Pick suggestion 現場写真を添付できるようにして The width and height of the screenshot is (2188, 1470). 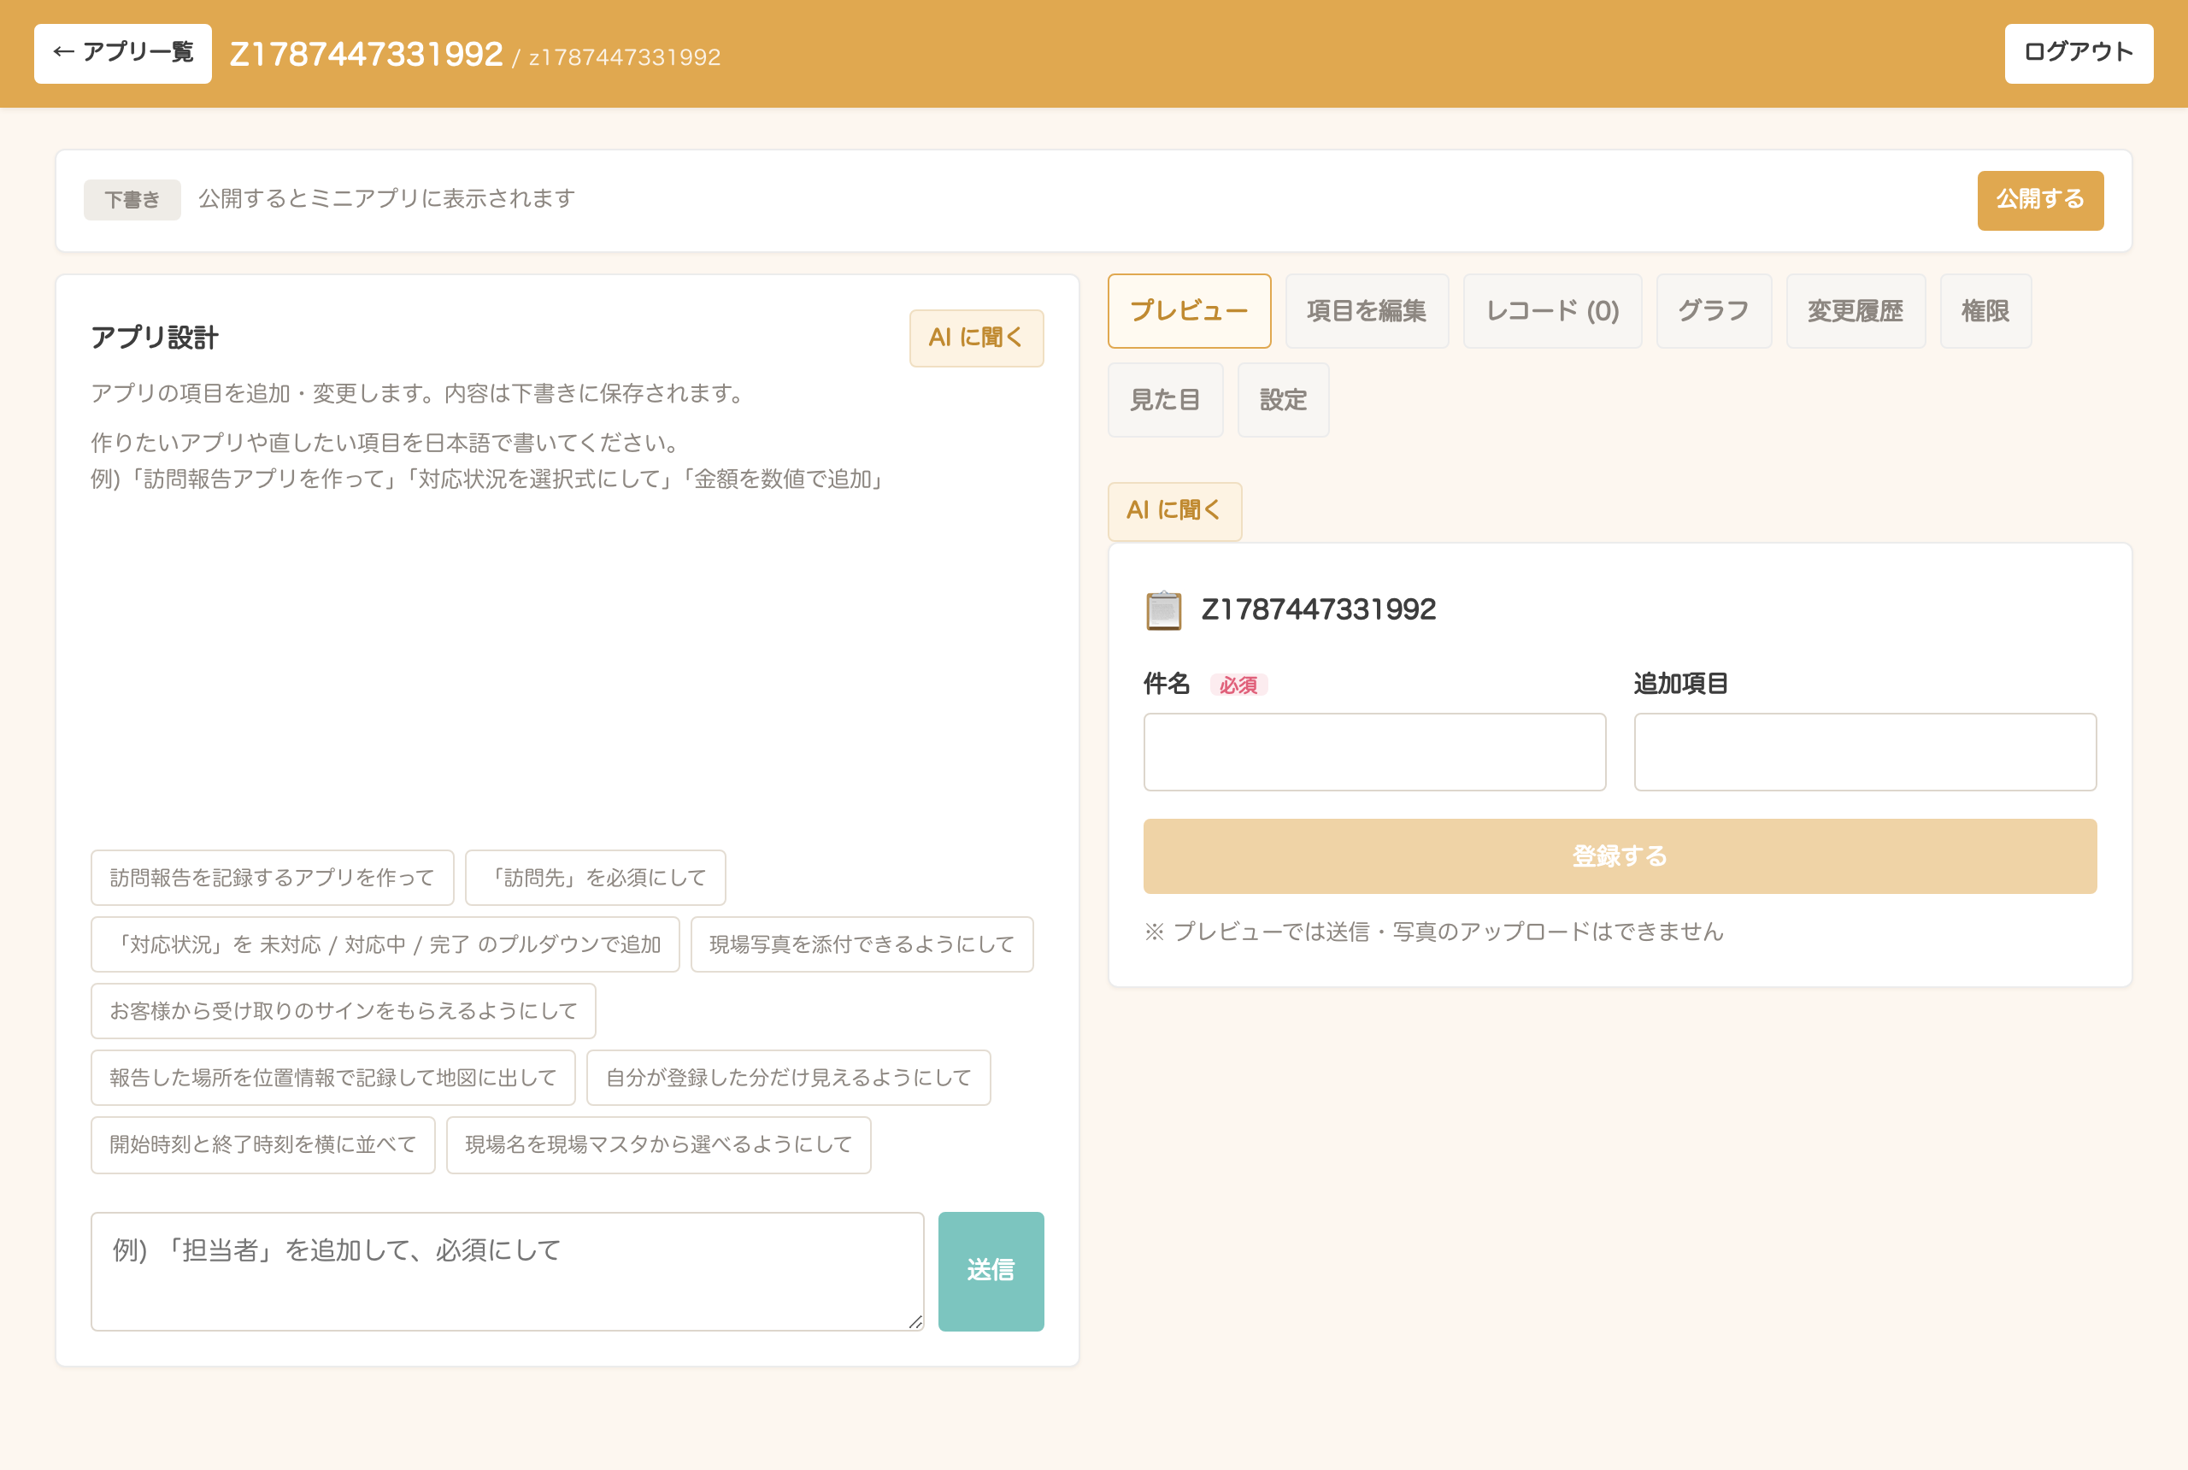point(862,944)
